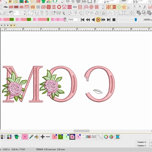Click the open padlock Unlock icon

tap(47, 13)
